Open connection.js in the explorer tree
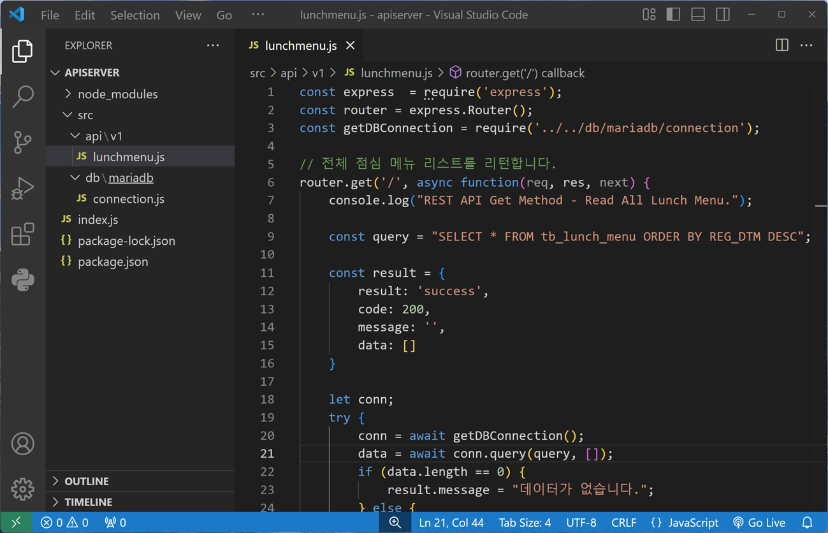Screen dimensions: 828x533 (x=140, y=199)
